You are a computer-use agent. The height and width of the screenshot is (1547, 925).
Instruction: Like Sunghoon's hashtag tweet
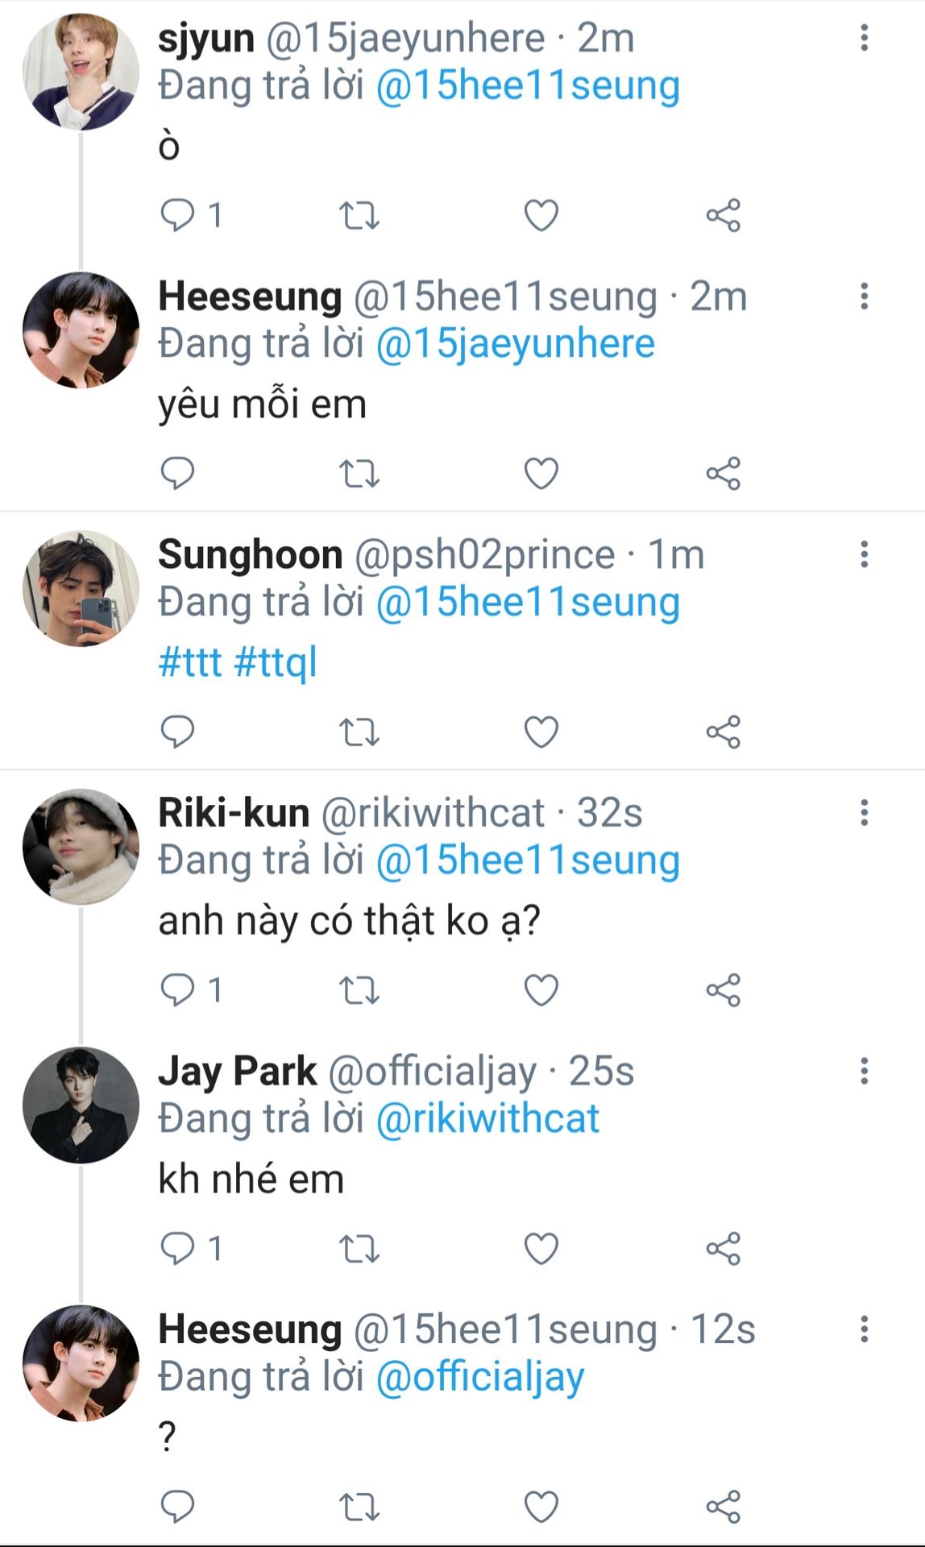[541, 732]
